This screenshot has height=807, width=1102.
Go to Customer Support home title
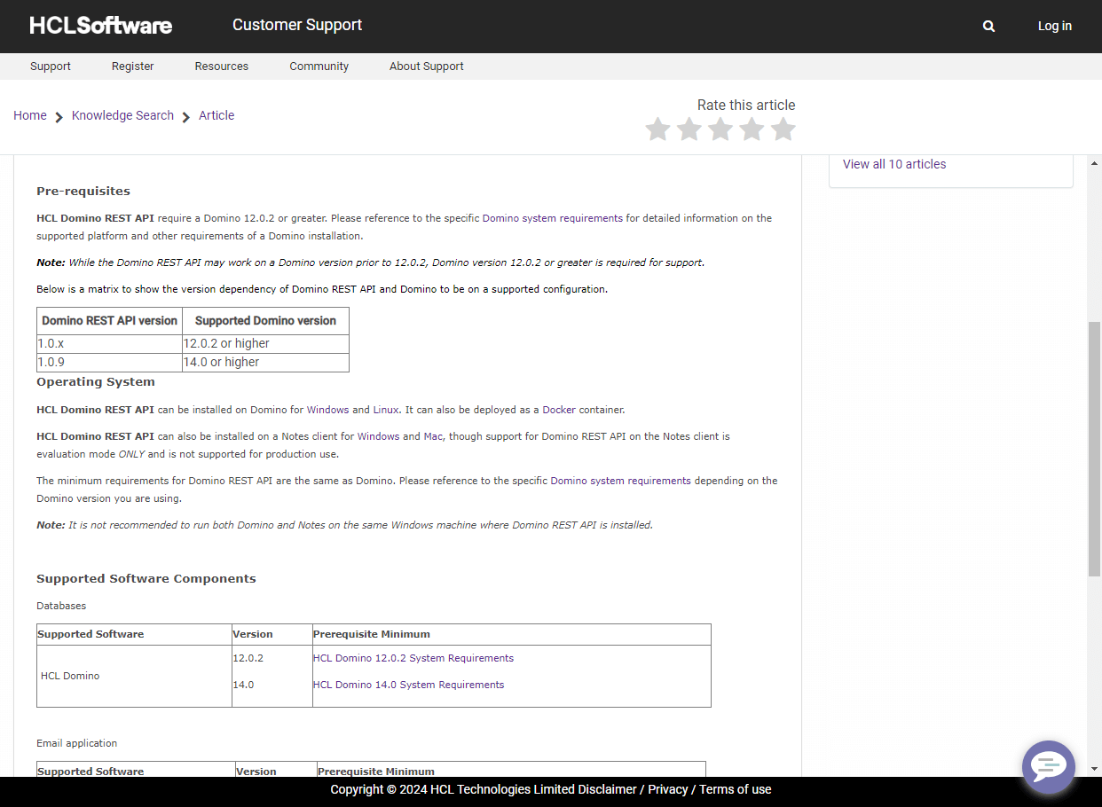tap(297, 25)
